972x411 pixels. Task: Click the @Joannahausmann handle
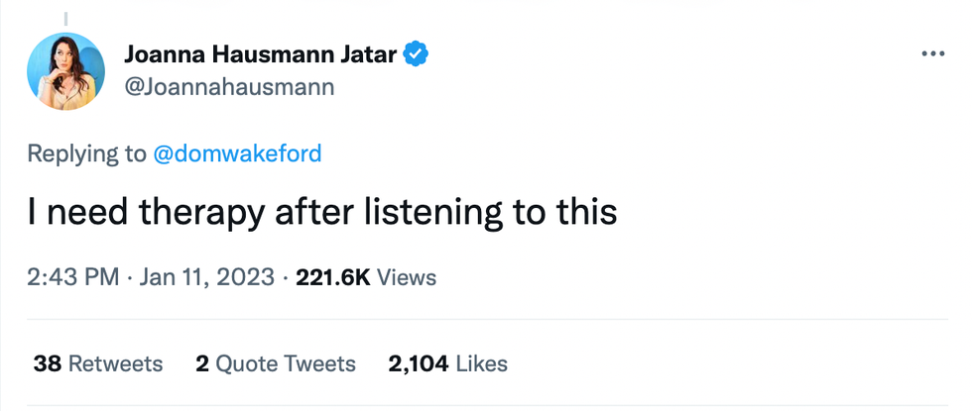(x=229, y=87)
